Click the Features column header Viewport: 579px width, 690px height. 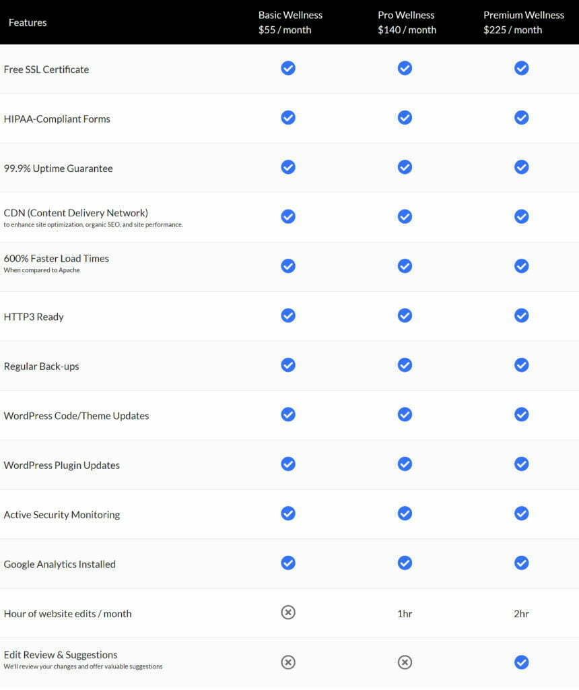pyautogui.click(x=27, y=22)
